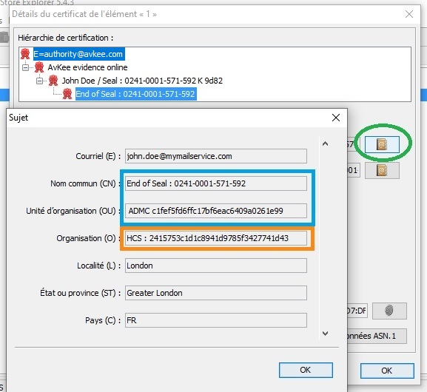Viewport: 427px width, 392px height.
Task: Click the Sujet dialog scroll down arrow
Action: 325,333
